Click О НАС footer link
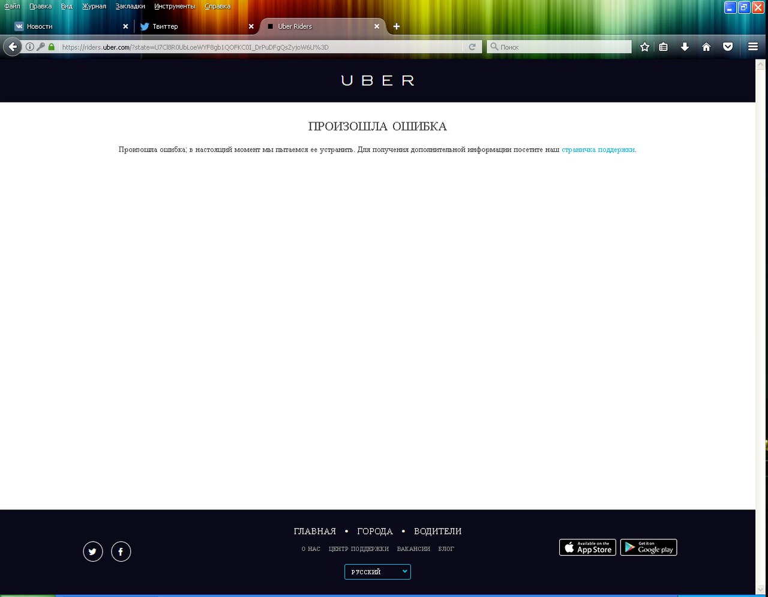Image resolution: width=768 pixels, height=597 pixels. (311, 549)
